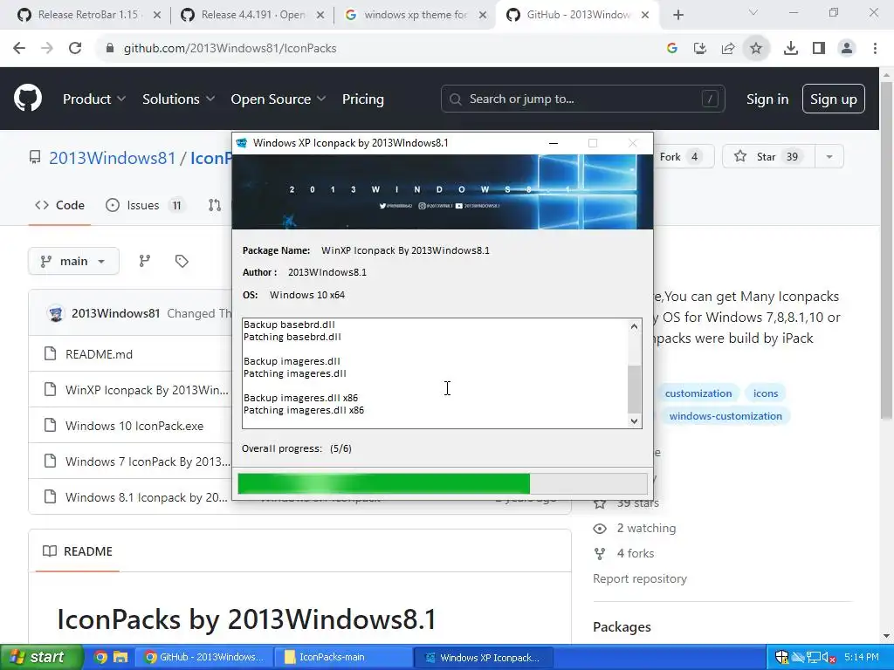
Task: Click the Sign up button
Action: click(x=834, y=99)
